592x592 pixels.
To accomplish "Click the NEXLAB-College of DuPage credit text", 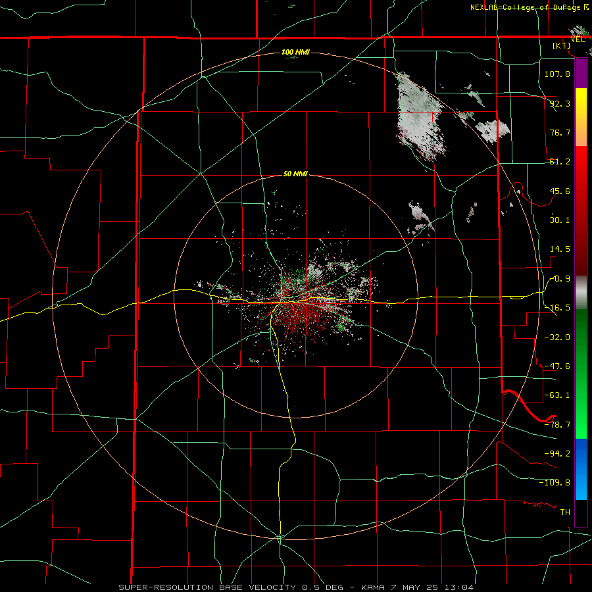I will coord(529,7).
